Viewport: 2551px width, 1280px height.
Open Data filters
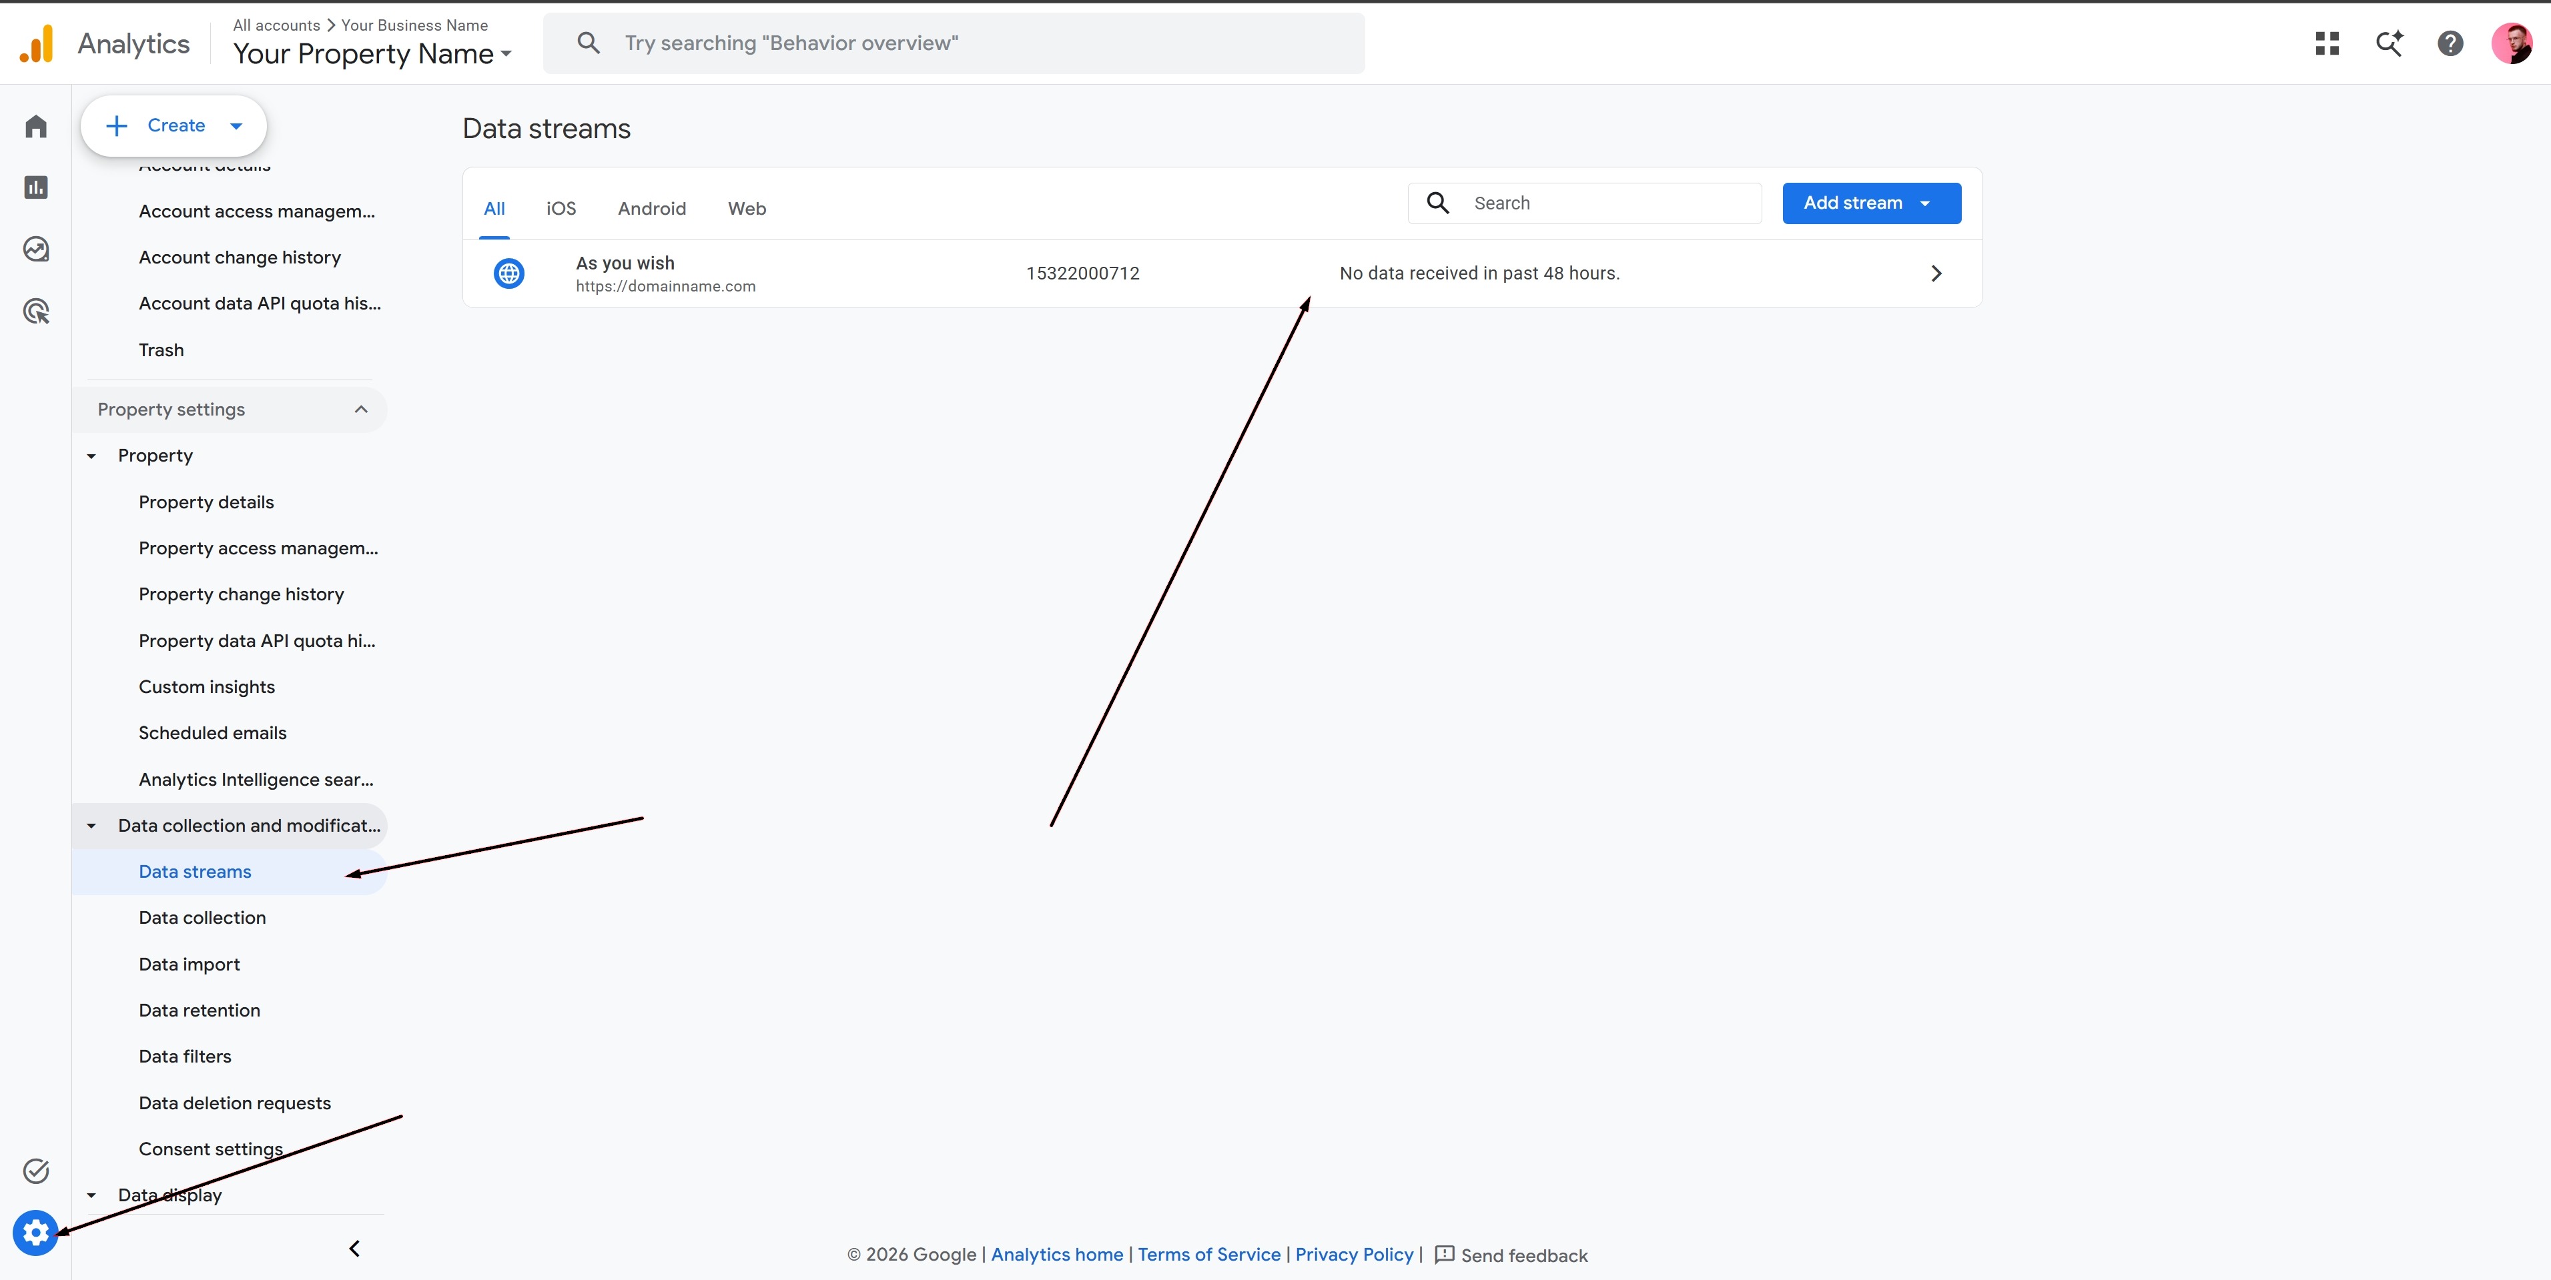pyautogui.click(x=186, y=1057)
